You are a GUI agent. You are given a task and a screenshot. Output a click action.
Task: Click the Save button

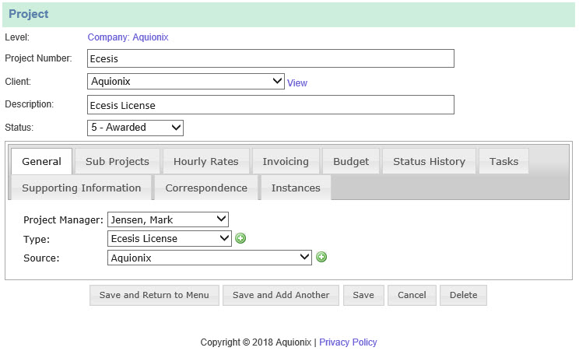click(363, 295)
